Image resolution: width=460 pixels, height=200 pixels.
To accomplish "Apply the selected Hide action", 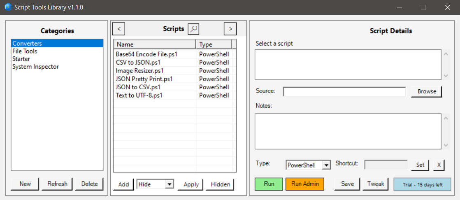I will (191, 184).
